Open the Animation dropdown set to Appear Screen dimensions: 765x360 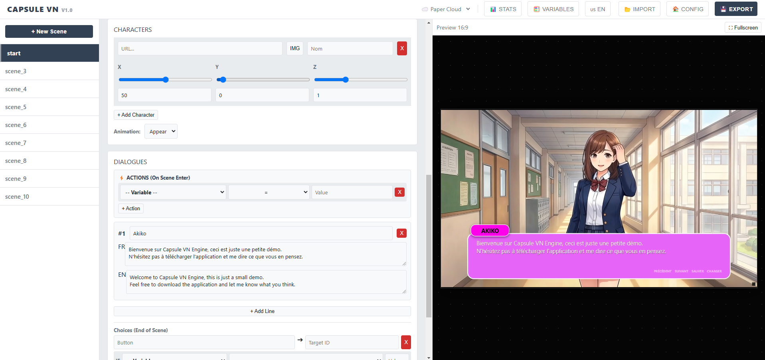pyautogui.click(x=161, y=131)
